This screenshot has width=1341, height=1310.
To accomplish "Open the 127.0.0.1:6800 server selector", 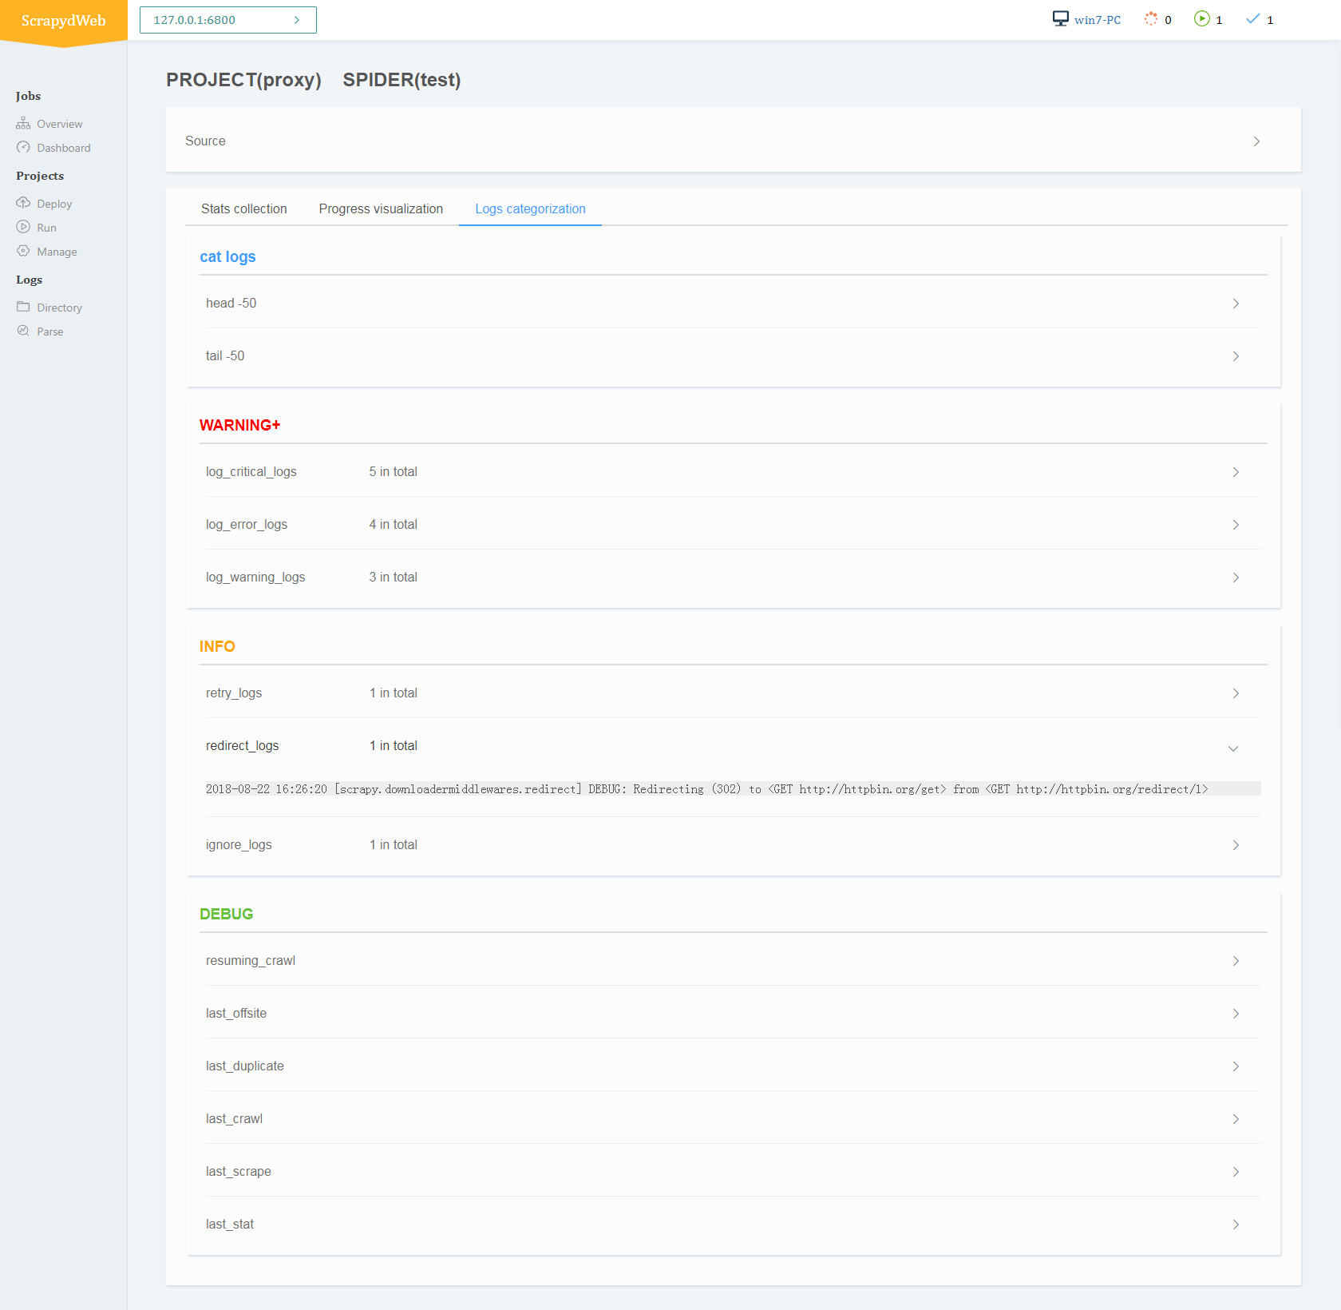I will click(x=228, y=20).
